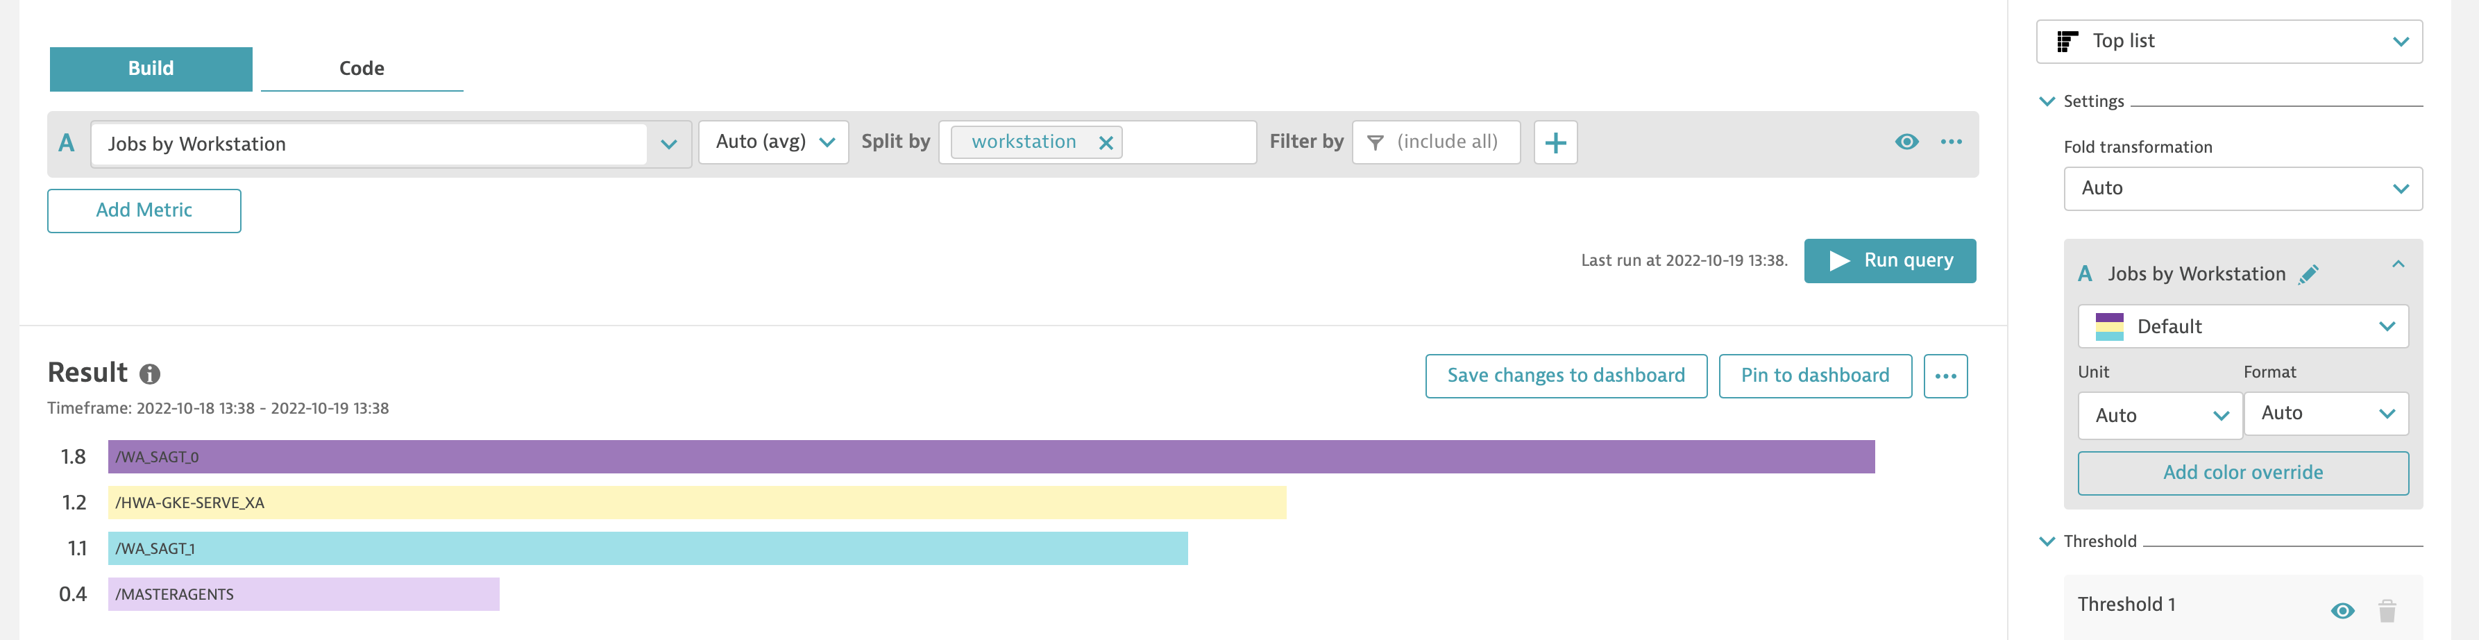This screenshot has height=640, width=2479.
Task: Open the result actions ellipsis menu
Action: [x=1945, y=376]
